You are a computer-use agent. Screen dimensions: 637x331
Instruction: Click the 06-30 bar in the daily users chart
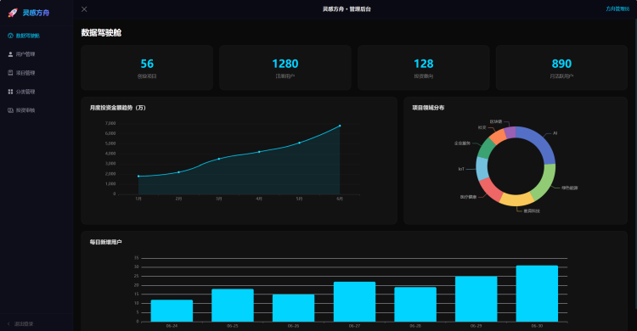click(x=537, y=294)
